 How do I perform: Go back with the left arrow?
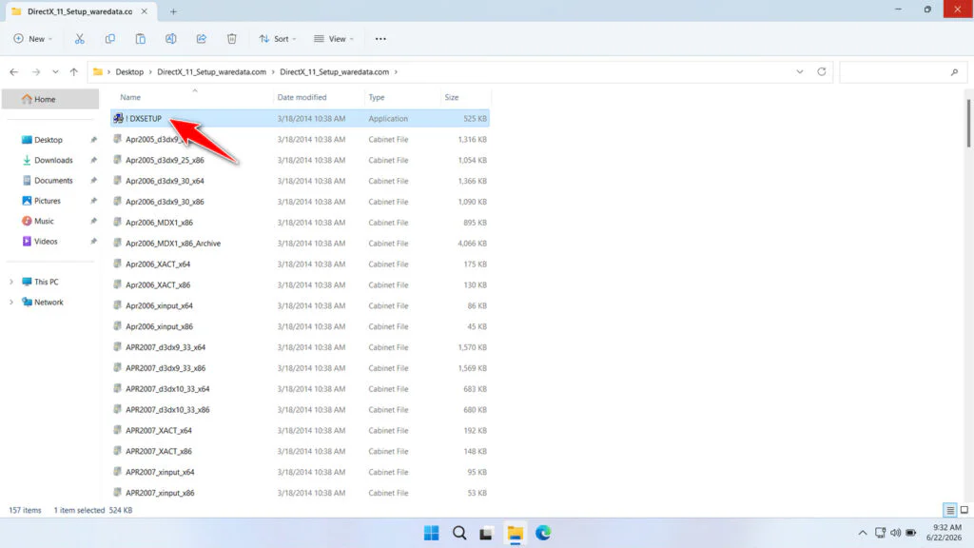pyautogui.click(x=13, y=72)
